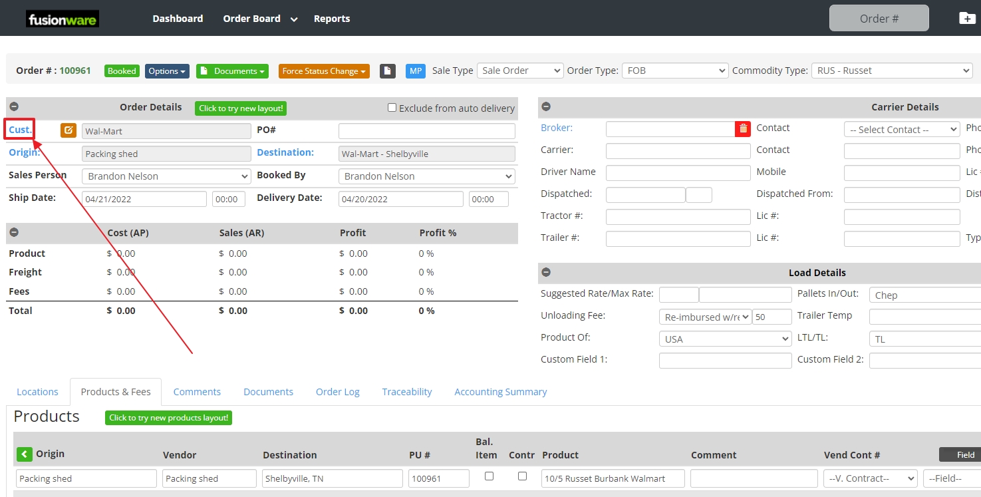
Task: Click the new folder icon in header
Action: tap(967, 19)
